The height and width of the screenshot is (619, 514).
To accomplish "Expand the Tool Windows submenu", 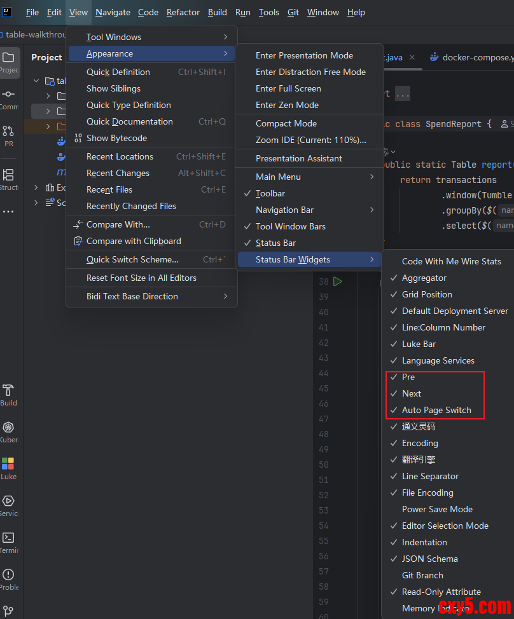I will [151, 37].
